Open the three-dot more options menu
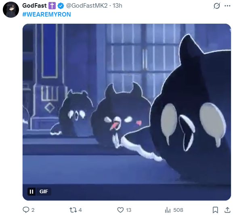235x215 pixels. point(227,6)
